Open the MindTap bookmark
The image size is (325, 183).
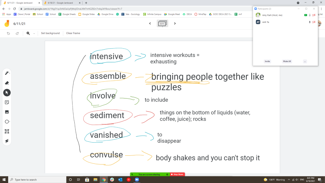click(200, 14)
